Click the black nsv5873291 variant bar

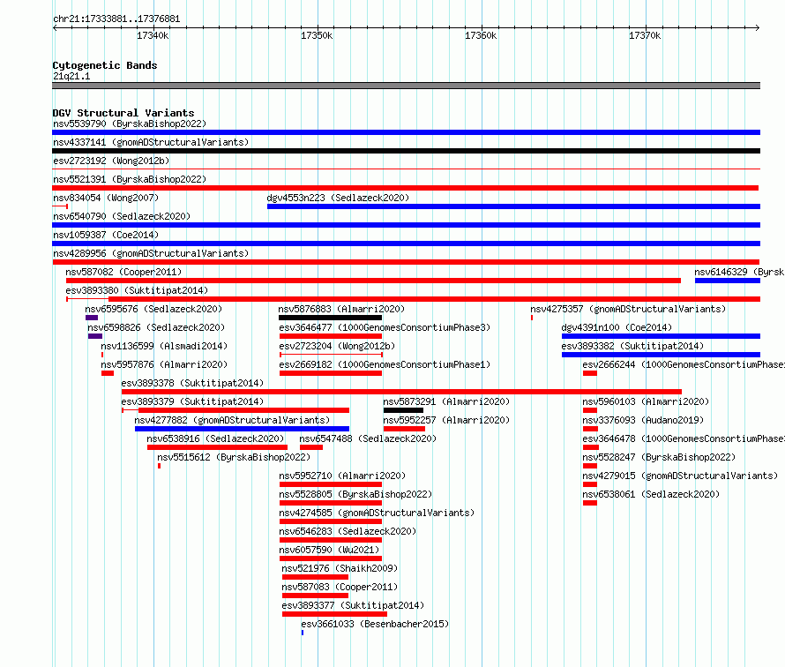coord(403,410)
